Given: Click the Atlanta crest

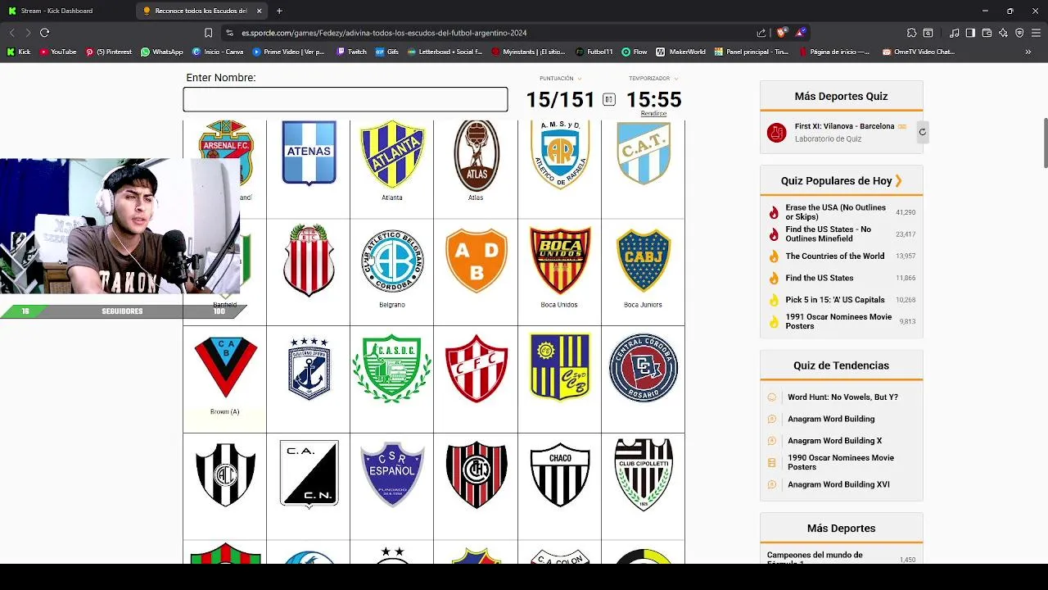Looking at the screenshot, I should (392, 156).
